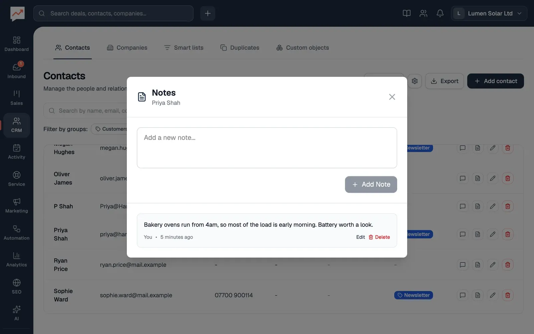
Task: Switch to the Duplicates tab
Action: pyautogui.click(x=240, y=48)
